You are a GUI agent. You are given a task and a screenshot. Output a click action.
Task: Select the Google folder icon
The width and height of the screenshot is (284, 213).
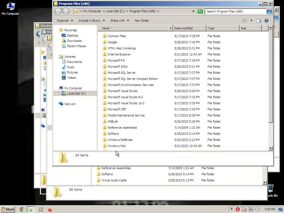pos(105,42)
